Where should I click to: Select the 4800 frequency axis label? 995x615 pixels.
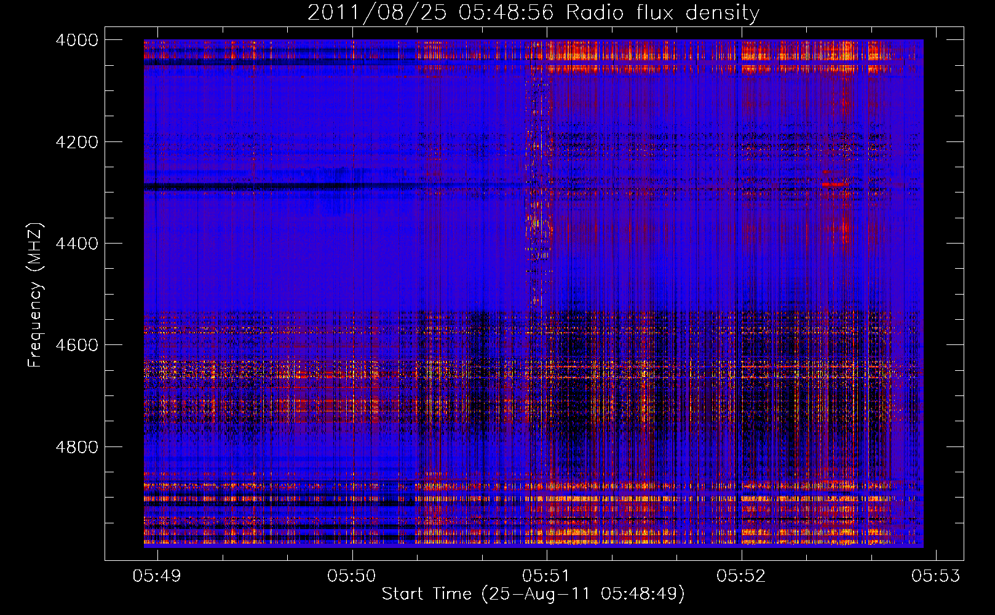point(77,447)
